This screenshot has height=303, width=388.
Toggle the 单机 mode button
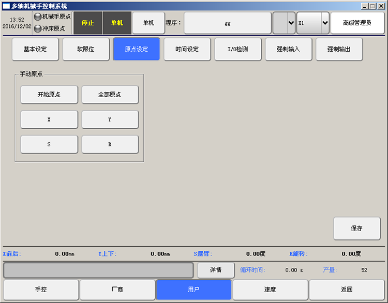coord(148,23)
